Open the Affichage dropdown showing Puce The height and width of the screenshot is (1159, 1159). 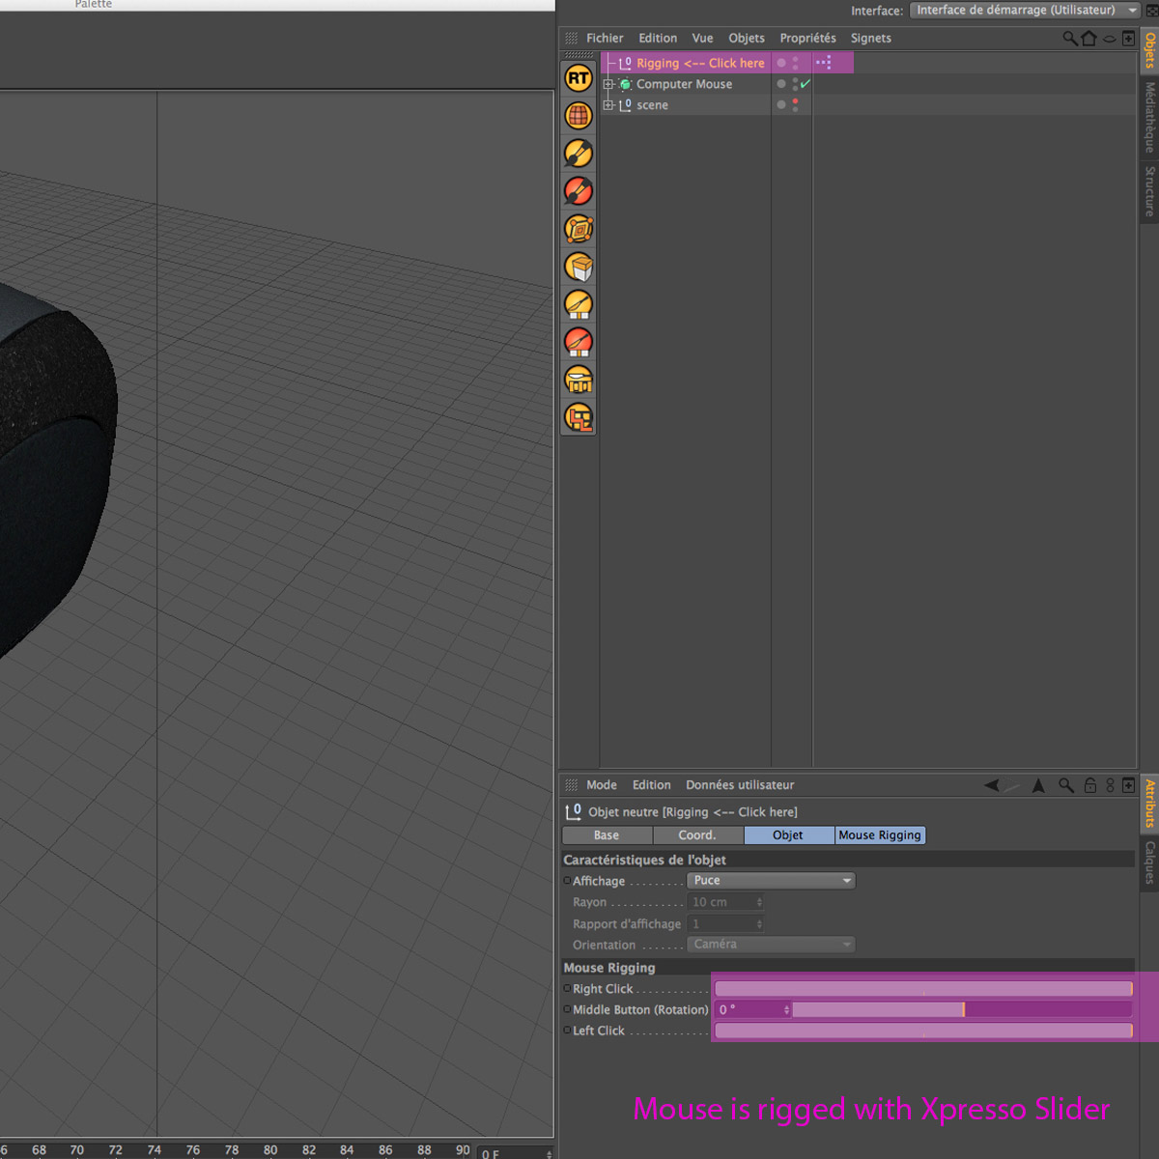tap(771, 881)
